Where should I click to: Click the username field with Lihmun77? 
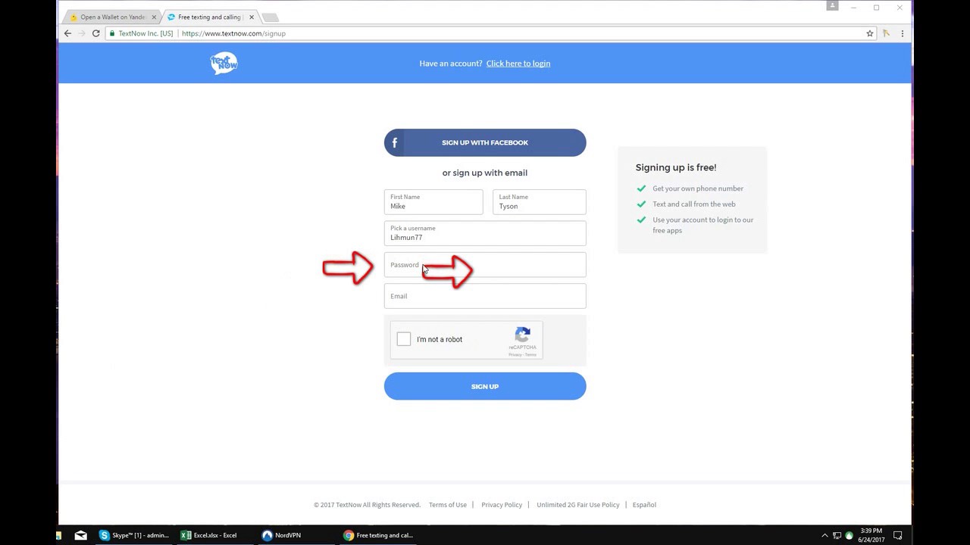[485, 233]
